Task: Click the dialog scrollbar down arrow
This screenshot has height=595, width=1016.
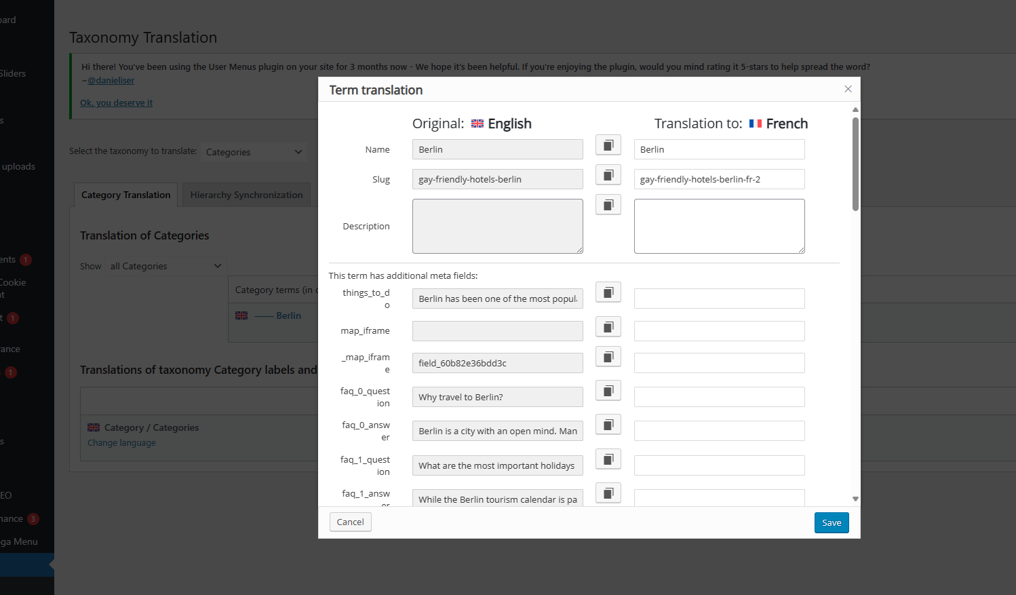Action: (855, 499)
